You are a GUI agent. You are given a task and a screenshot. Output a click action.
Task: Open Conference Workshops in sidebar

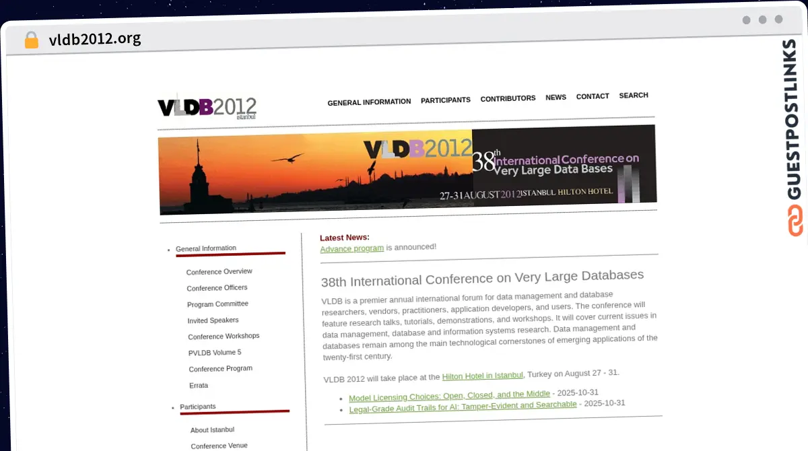point(224,337)
